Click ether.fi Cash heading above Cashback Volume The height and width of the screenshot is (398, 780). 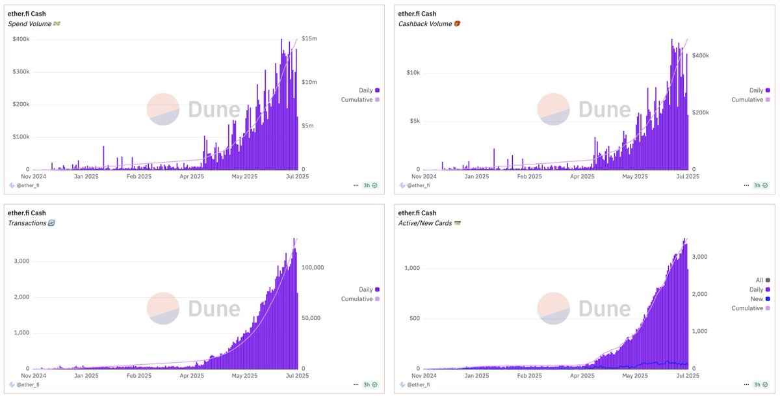click(x=417, y=14)
